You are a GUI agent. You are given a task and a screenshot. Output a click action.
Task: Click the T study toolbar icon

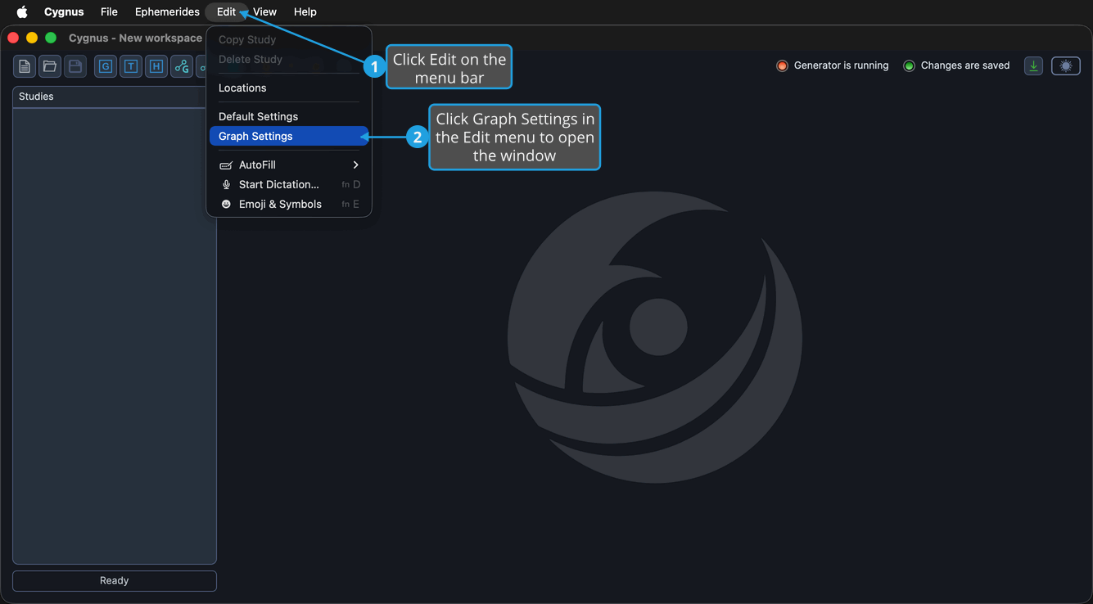point(131,66)
